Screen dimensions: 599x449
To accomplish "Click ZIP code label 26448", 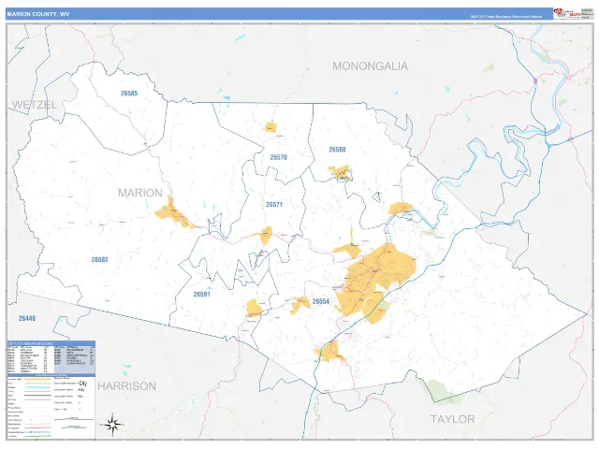I will (27, 318).
